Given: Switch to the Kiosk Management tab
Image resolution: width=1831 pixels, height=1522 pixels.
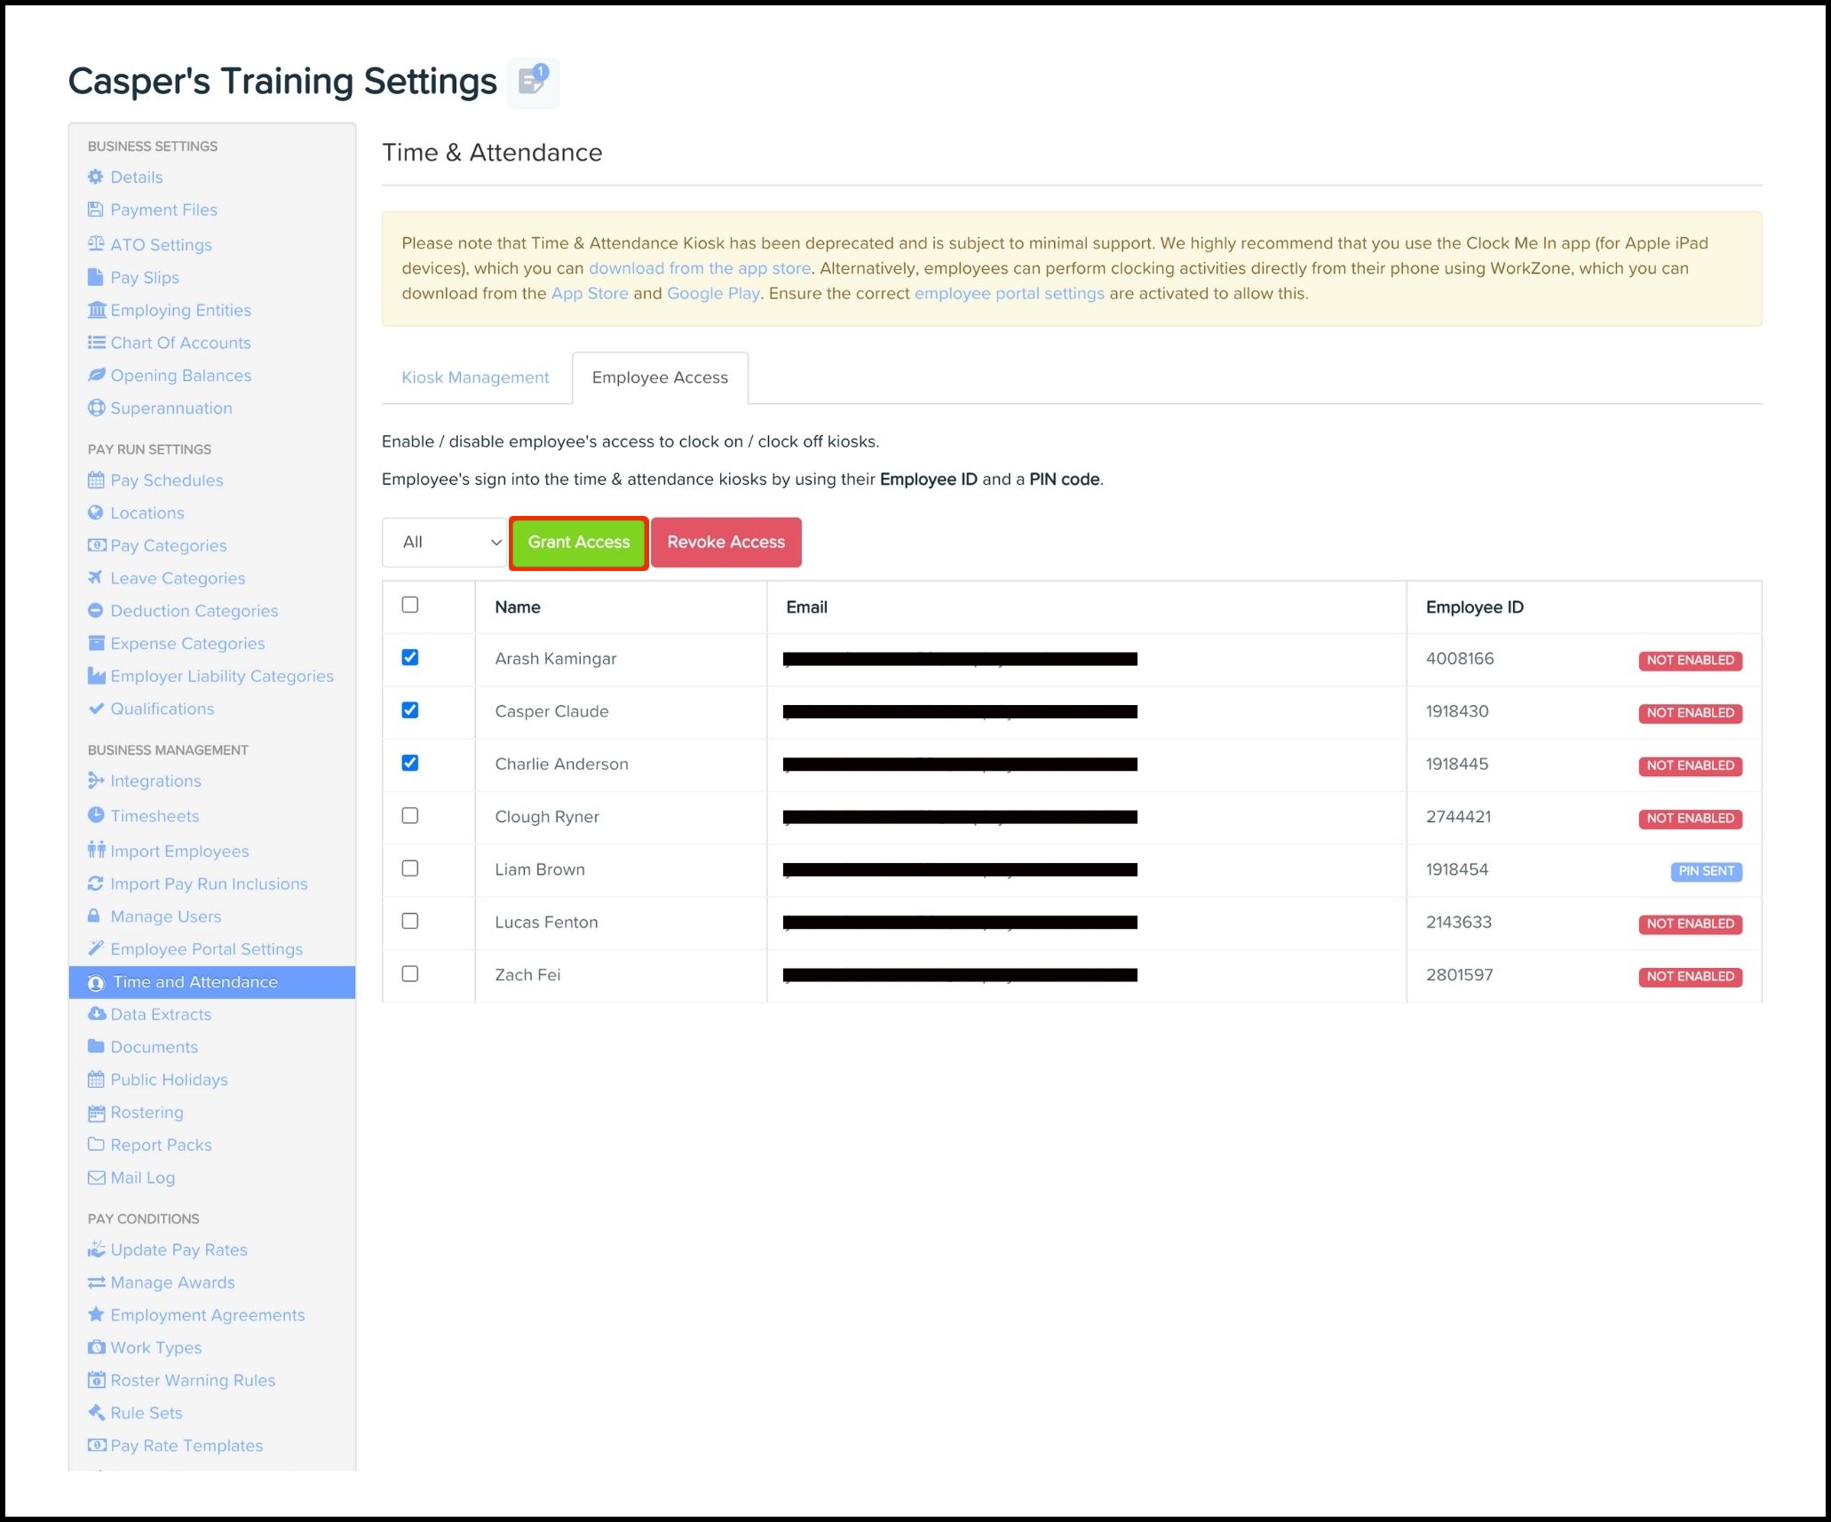Looking at the screenshot, I should [475, 377].
